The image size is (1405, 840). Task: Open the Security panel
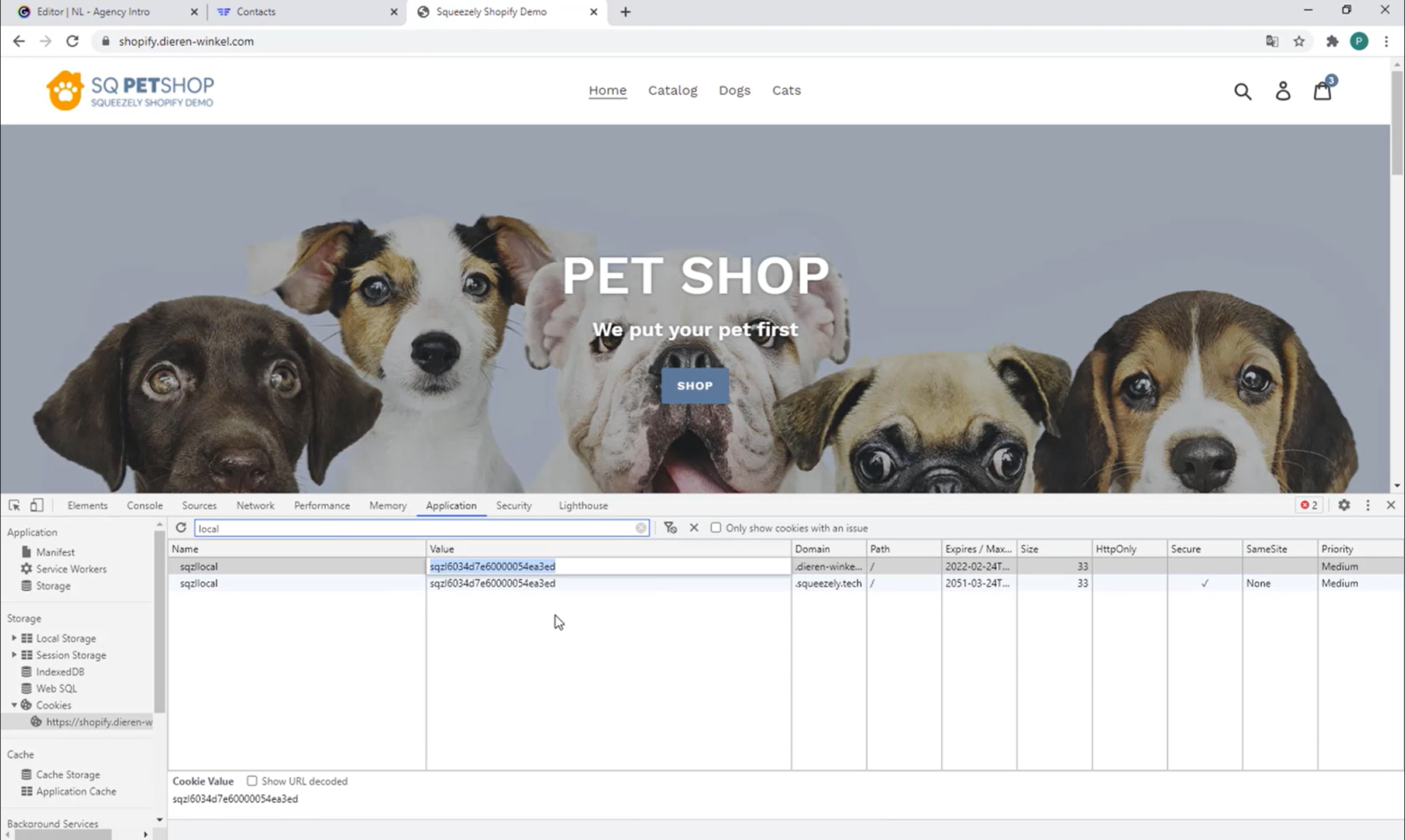514,505
